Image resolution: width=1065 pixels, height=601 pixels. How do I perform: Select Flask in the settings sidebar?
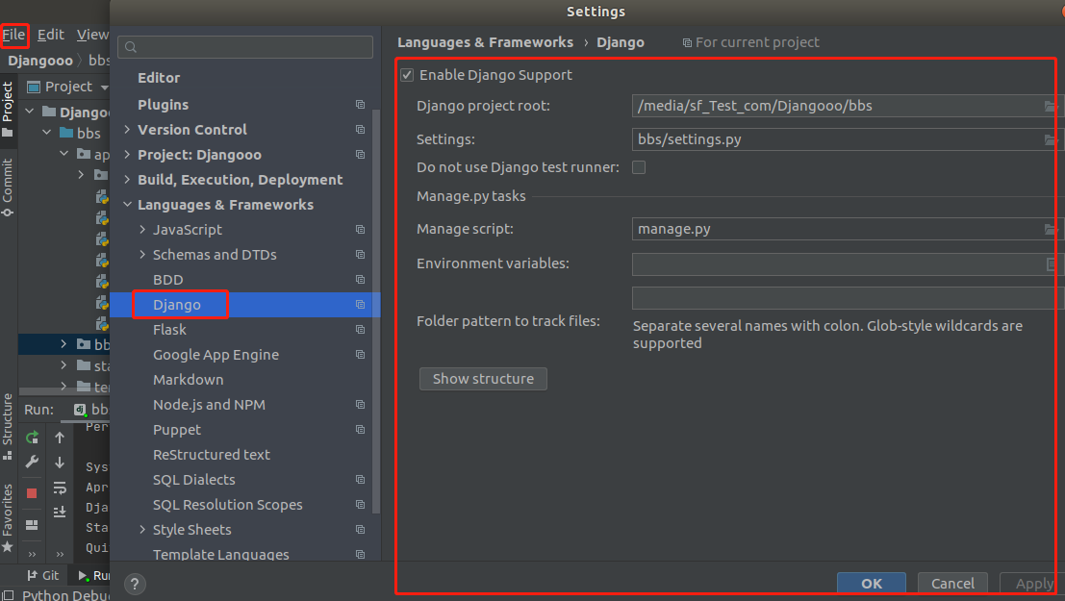pos(169,329)
